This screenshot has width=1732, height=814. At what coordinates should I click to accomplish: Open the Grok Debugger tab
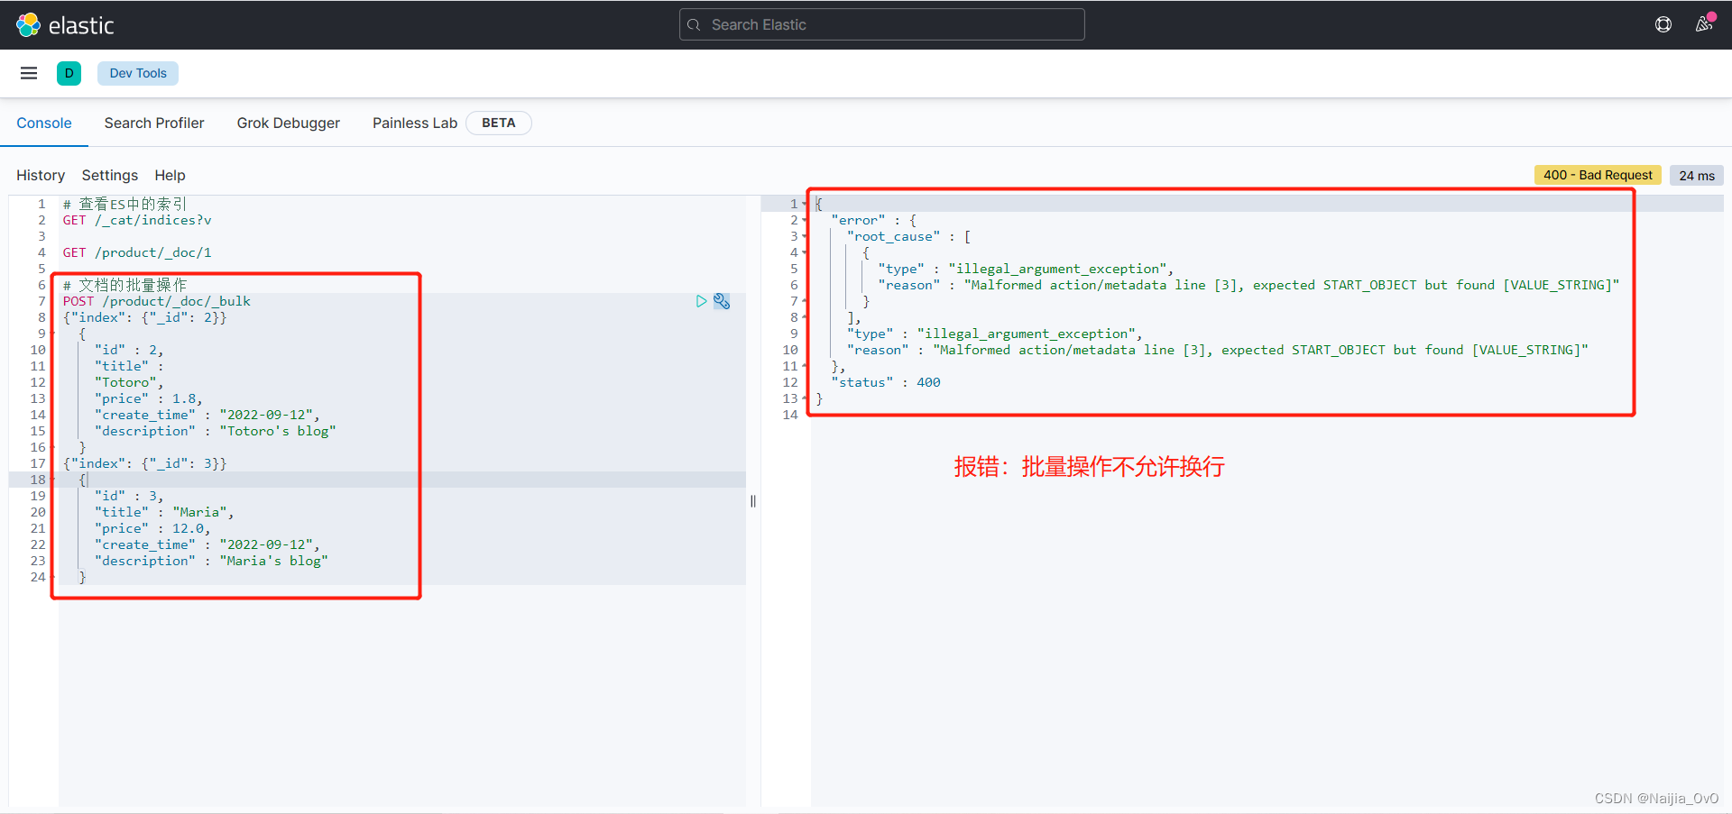(289, 123)
